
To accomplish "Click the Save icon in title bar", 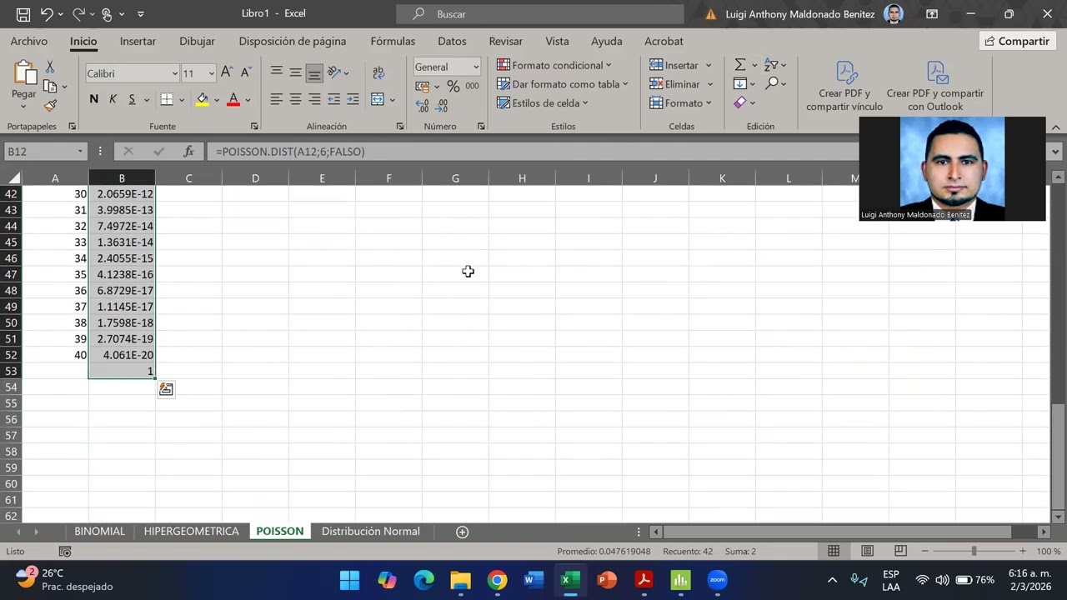I will [23, 14].
